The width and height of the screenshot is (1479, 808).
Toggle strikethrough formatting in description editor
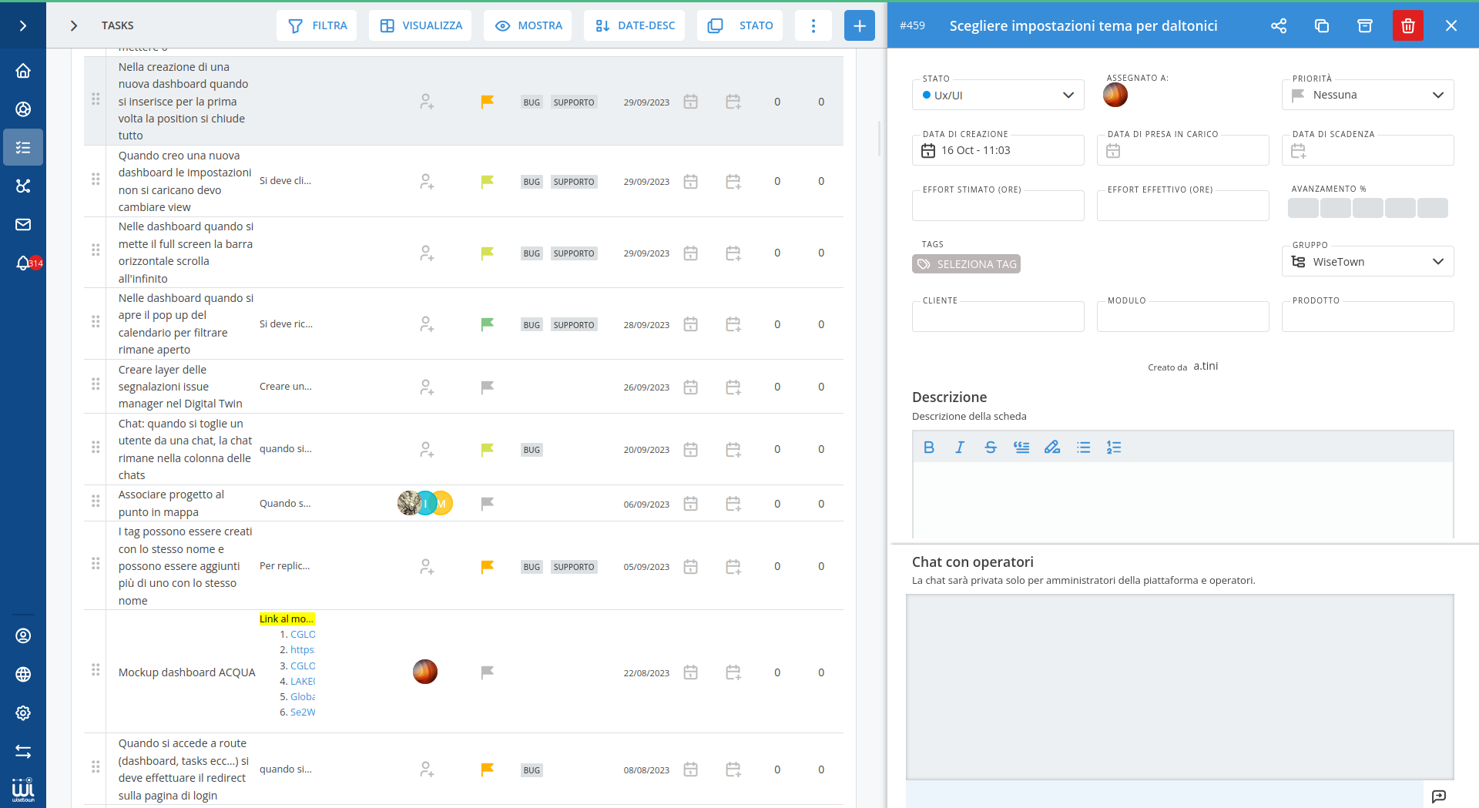point(990,448)
